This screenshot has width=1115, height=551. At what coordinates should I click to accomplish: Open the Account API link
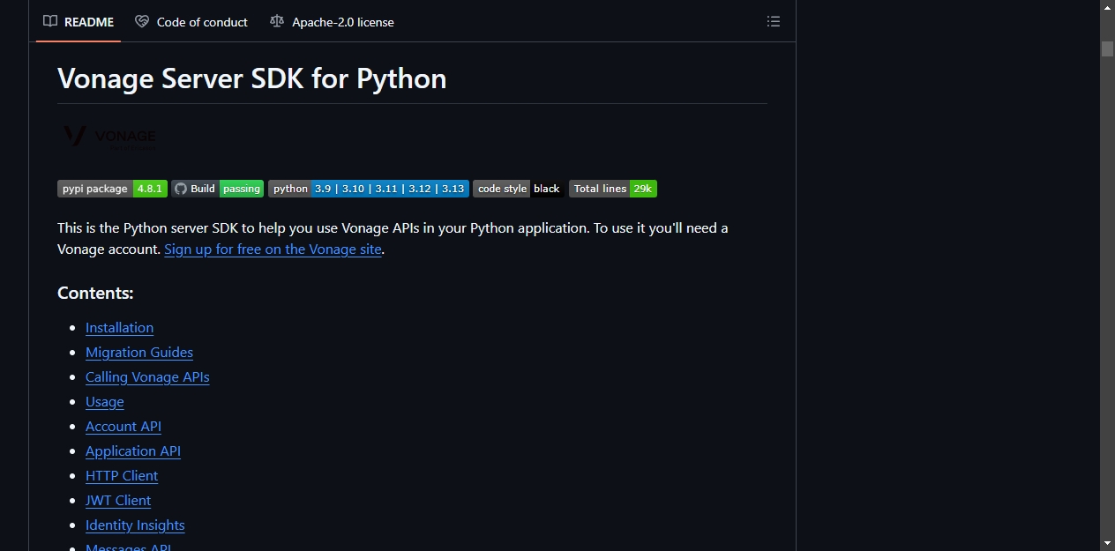123,427
